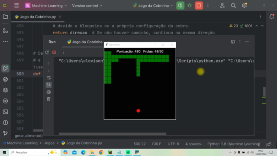Image resolution: width=277 pixels, height=156 pixels.
Task: Show more tool windows ellipsis
Action: pyautogui.click(x=6, y=42)
